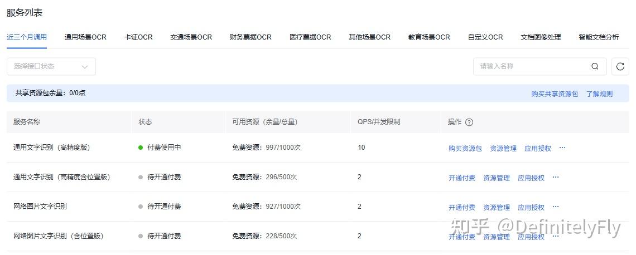
Task: Click the 购买共享资源包 link
Action: [x=555, y=94]
